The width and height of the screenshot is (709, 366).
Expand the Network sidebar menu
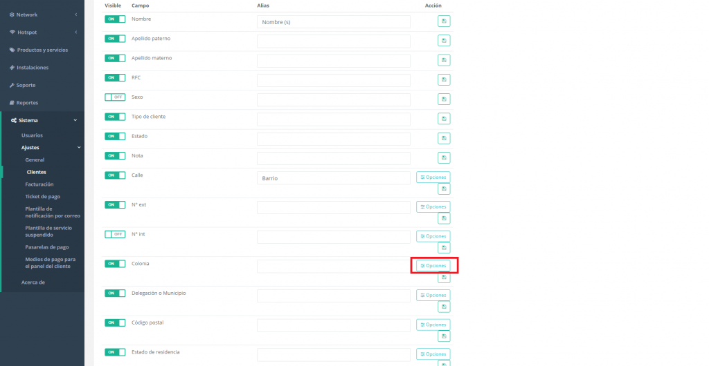click(x=42, y=15)
